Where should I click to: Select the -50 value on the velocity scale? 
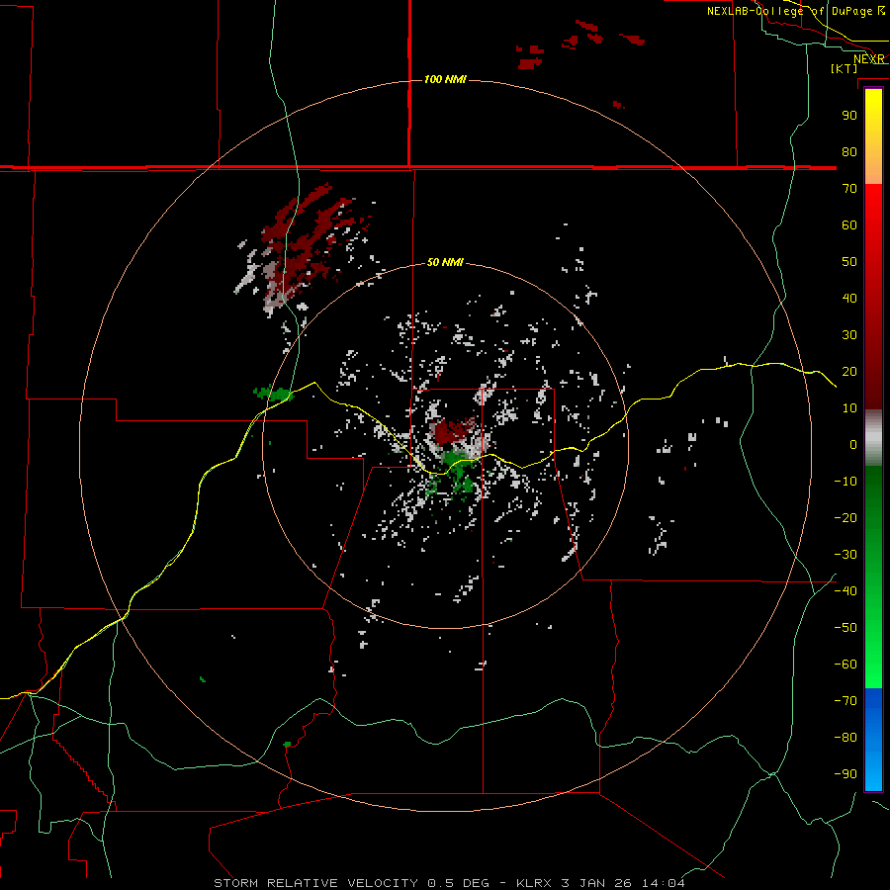coord(845,628)
